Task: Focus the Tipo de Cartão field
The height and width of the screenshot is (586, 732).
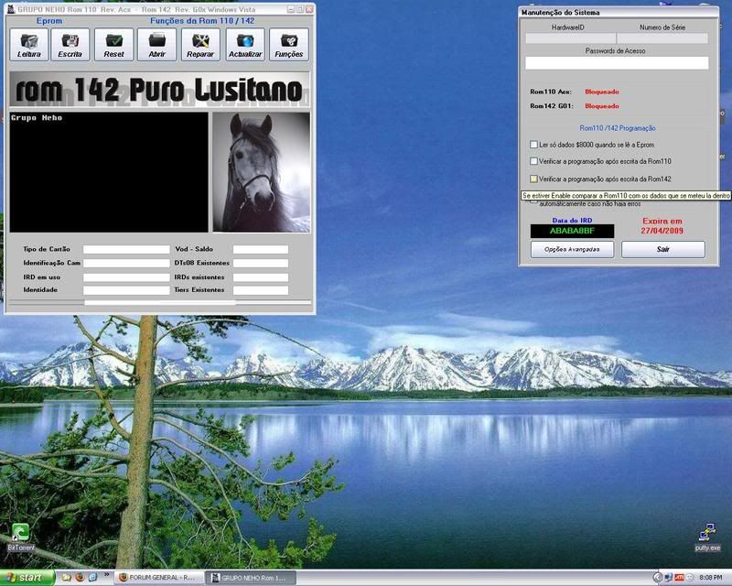Action: tap(126, 249)
